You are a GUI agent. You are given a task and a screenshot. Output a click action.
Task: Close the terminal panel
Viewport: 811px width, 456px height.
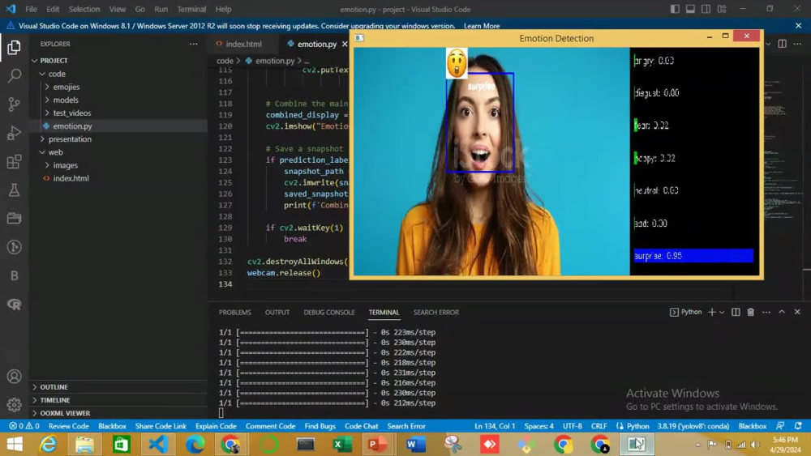click(x=797, y=312)
